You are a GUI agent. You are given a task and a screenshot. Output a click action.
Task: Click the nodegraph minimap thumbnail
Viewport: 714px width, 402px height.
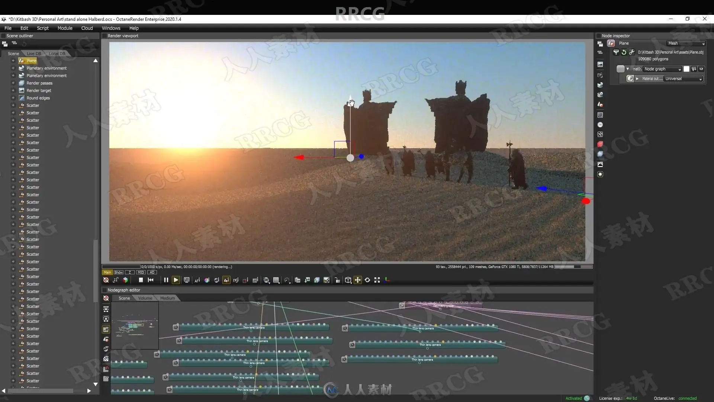pos(135,325)
